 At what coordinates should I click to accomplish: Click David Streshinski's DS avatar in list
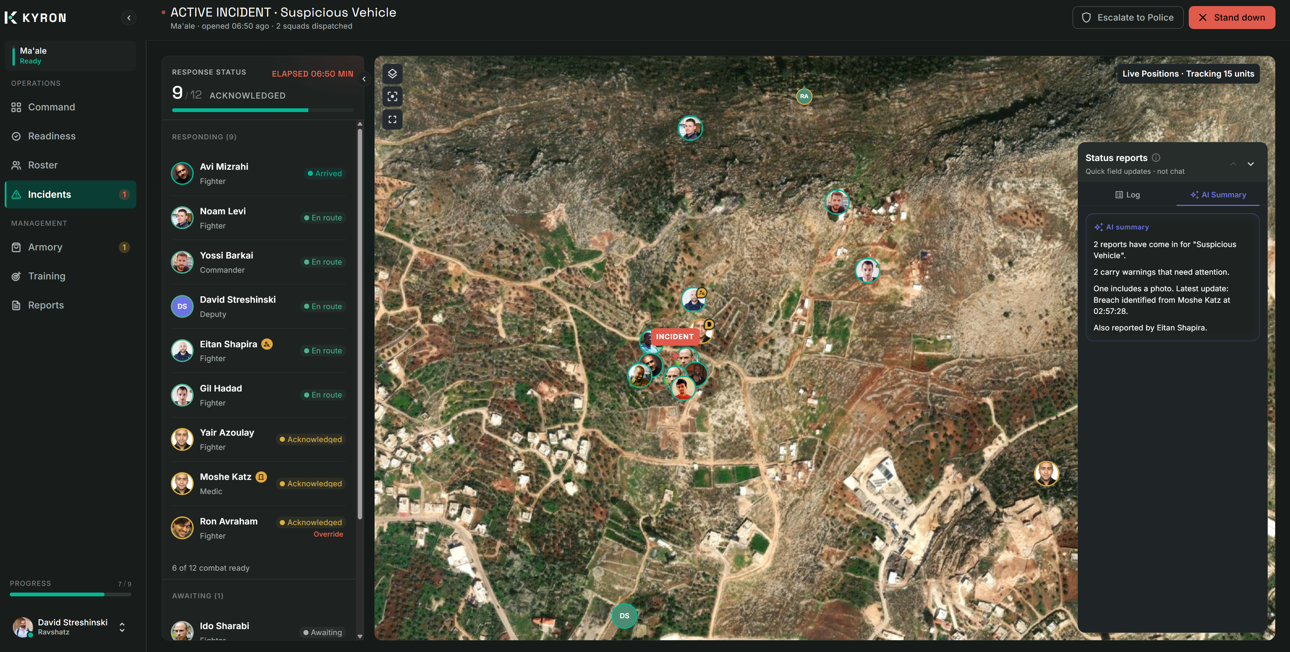click(182, 306)
